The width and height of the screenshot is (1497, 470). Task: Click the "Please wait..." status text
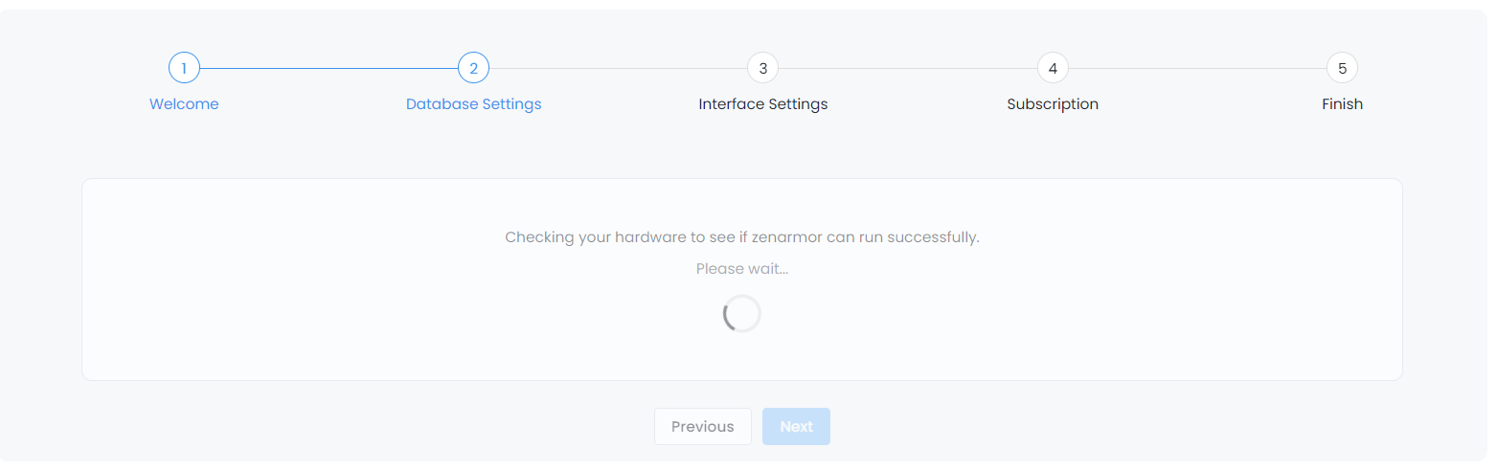tap(742, 269)
